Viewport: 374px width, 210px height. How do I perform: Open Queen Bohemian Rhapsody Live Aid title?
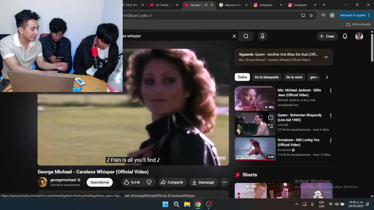[x=299, y=118]
